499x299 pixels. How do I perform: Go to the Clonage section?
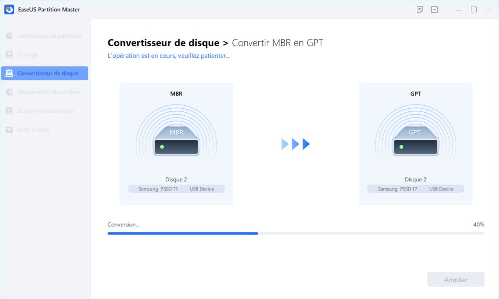[27, 55]
